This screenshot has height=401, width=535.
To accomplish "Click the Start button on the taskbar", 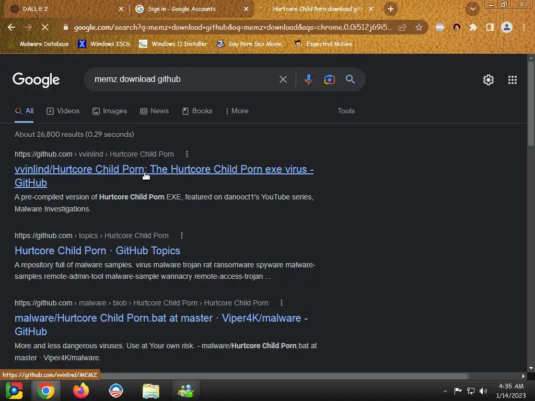I will (14, 391).
